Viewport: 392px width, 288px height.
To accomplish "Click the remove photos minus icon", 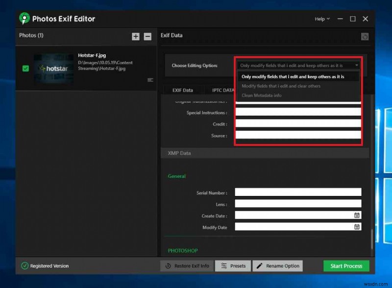I will point(148,36).
